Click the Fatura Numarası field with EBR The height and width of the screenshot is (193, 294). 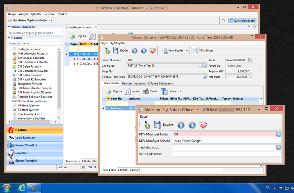[x=167, y=60]
